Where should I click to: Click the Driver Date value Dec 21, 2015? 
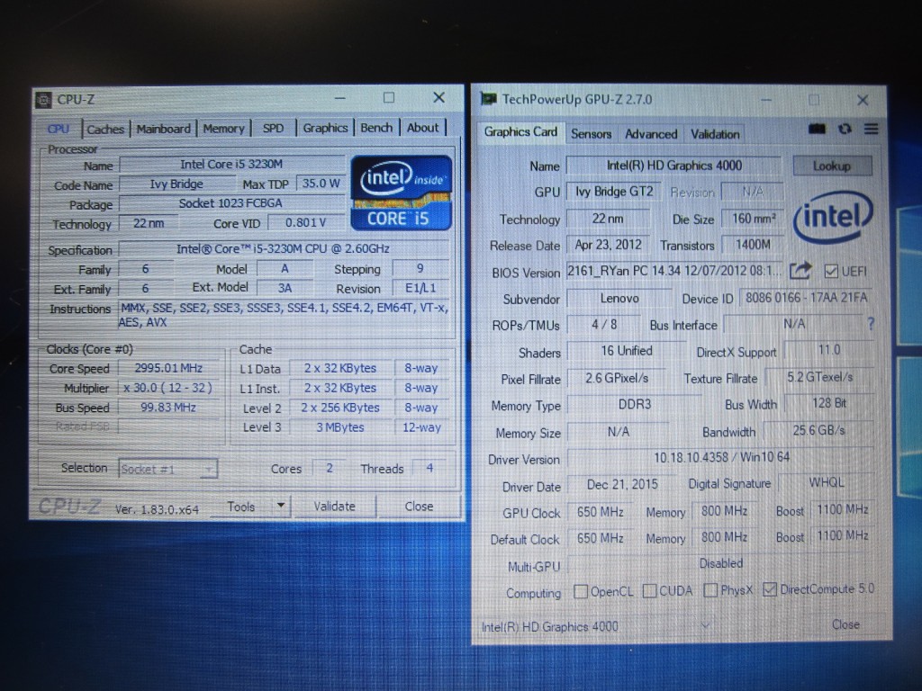point(622,484)
